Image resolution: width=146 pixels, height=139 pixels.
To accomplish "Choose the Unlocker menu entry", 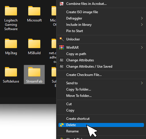I will [101, 39].
